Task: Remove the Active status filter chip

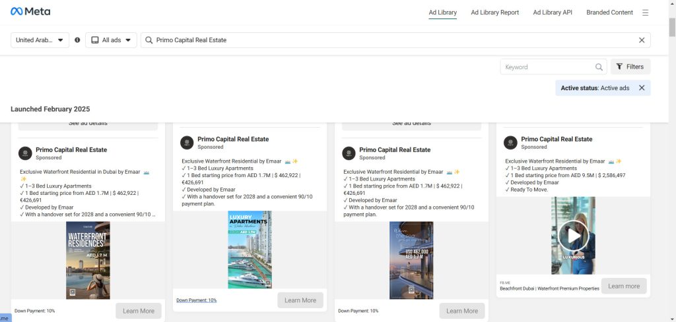Action: [642, 88]
